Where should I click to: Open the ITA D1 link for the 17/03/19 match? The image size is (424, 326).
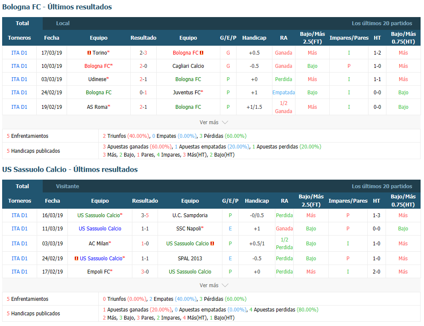coord(19,53)
